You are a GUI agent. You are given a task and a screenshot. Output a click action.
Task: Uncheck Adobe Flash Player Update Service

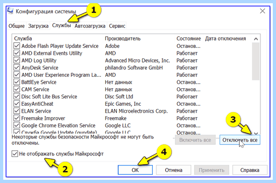[x=17, y=46]
